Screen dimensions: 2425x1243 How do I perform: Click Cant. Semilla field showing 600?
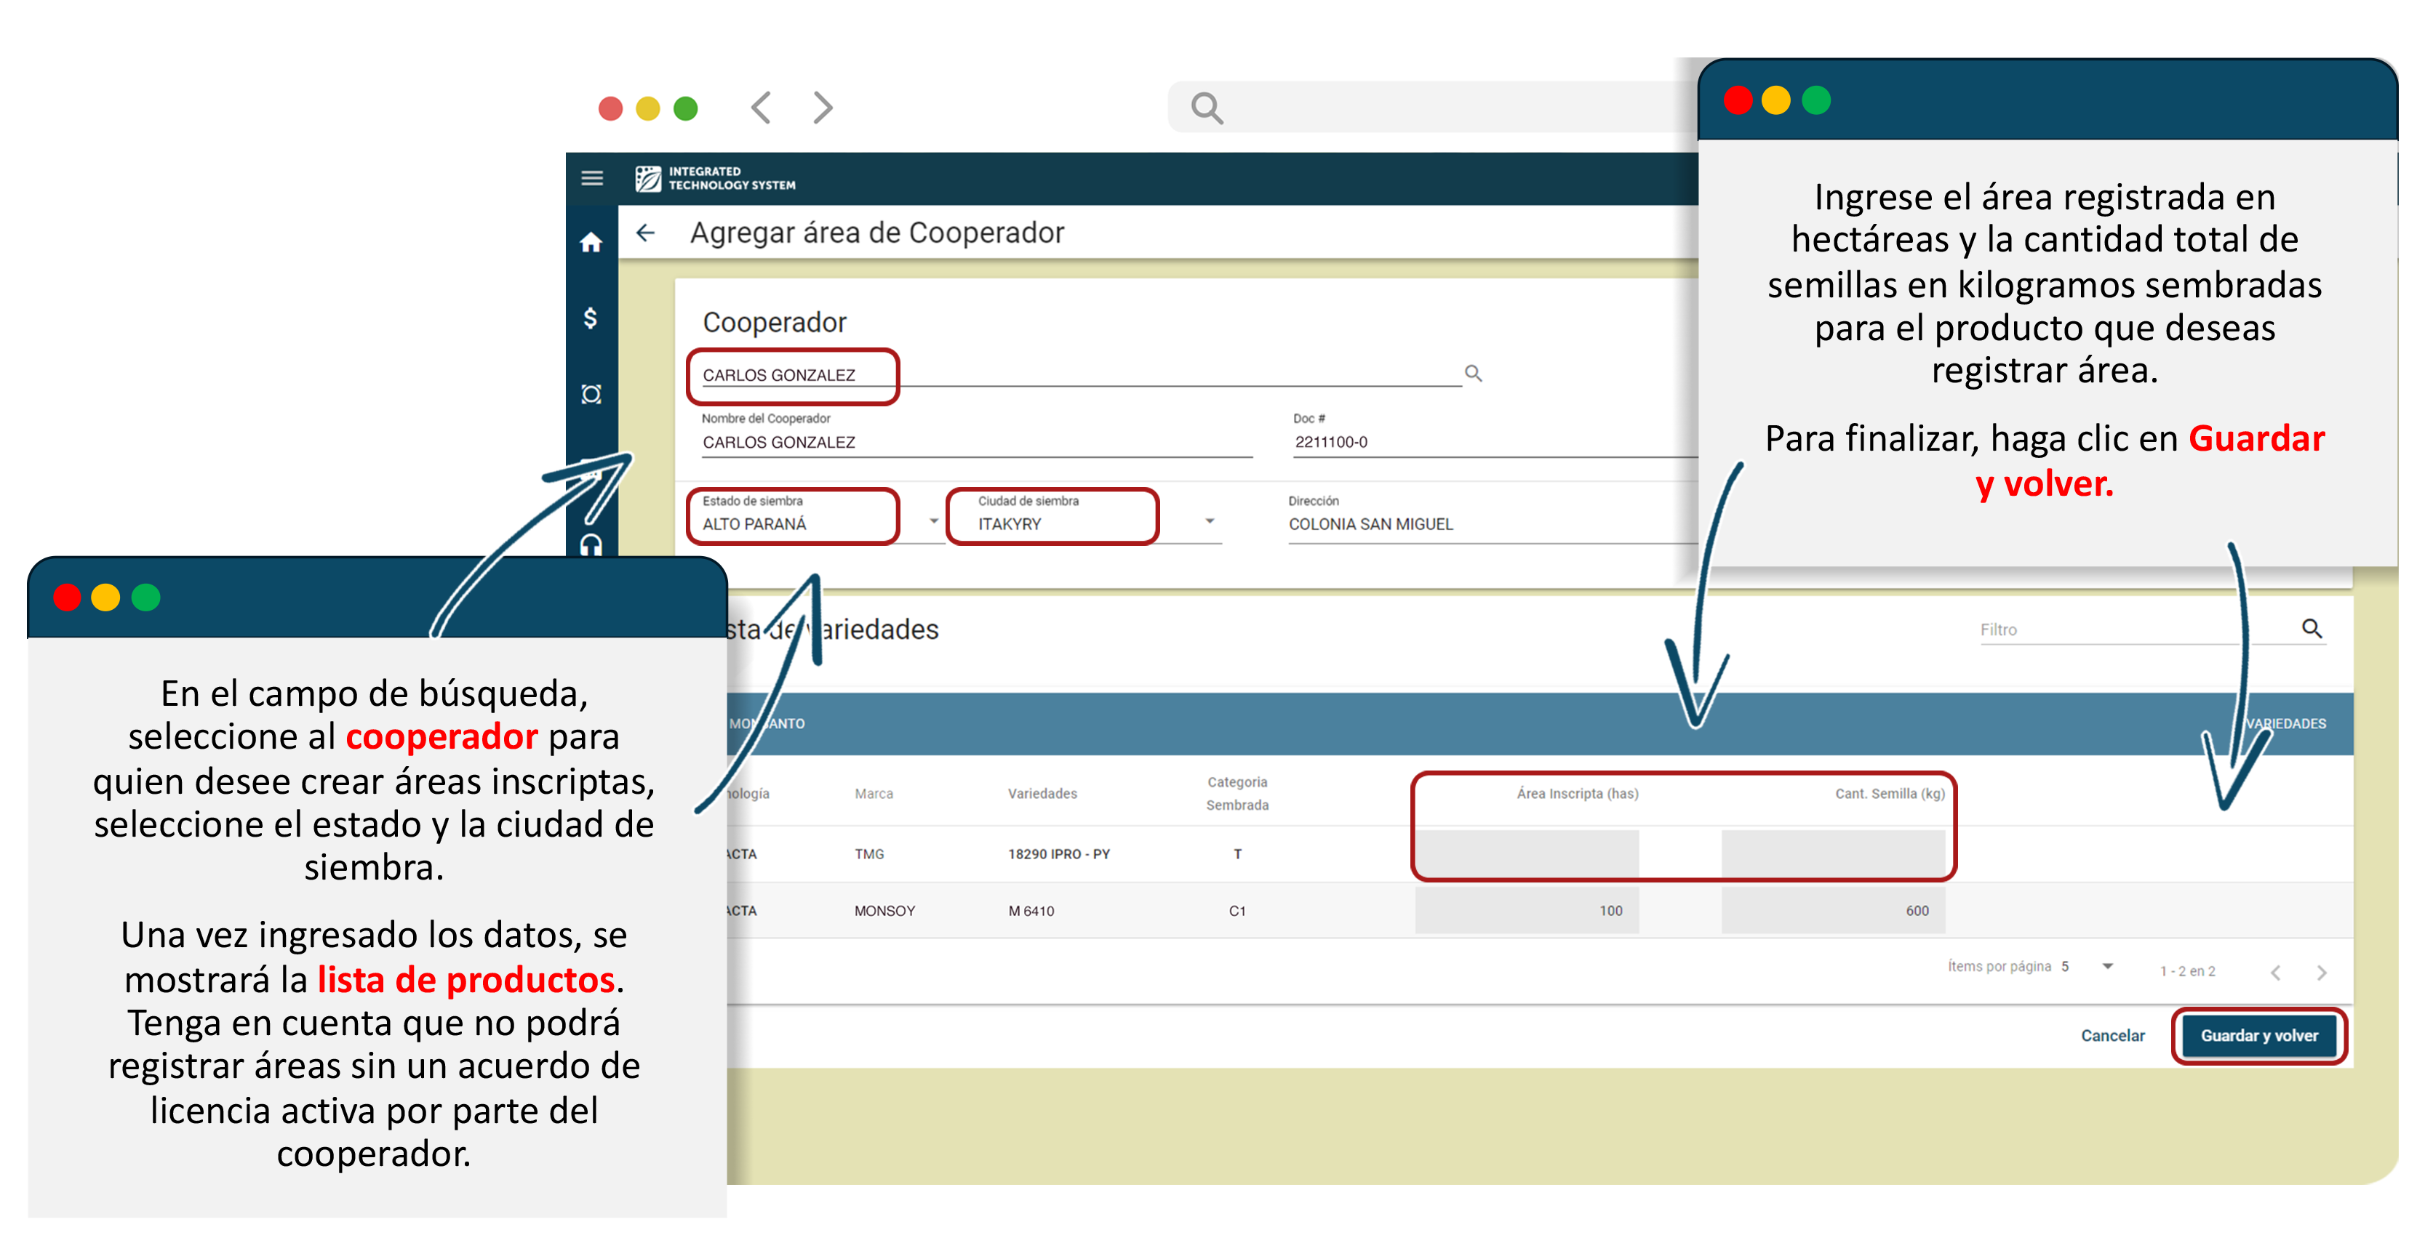pyautogui.click(x=1832, y=910)
